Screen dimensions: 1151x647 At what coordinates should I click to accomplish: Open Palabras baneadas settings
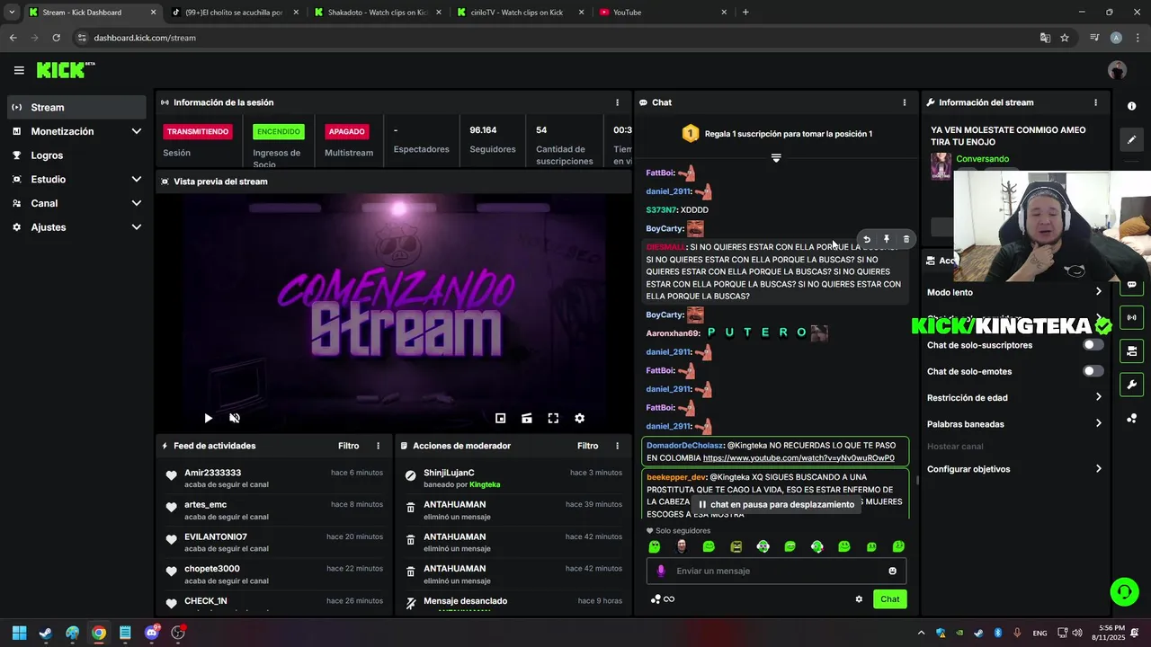1014,424
